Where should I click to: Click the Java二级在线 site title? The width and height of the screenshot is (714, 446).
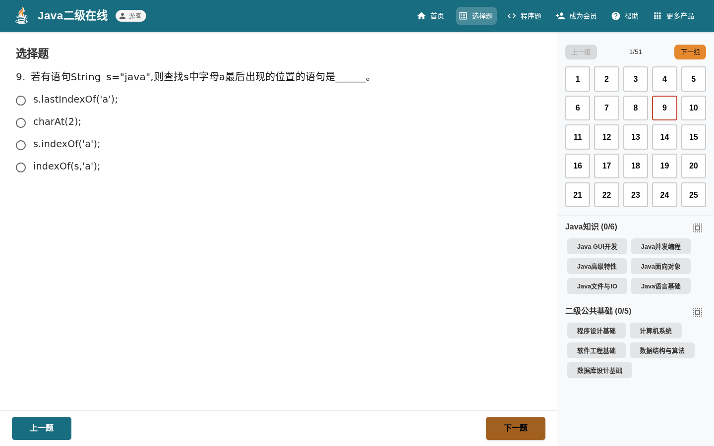(73, 16)
